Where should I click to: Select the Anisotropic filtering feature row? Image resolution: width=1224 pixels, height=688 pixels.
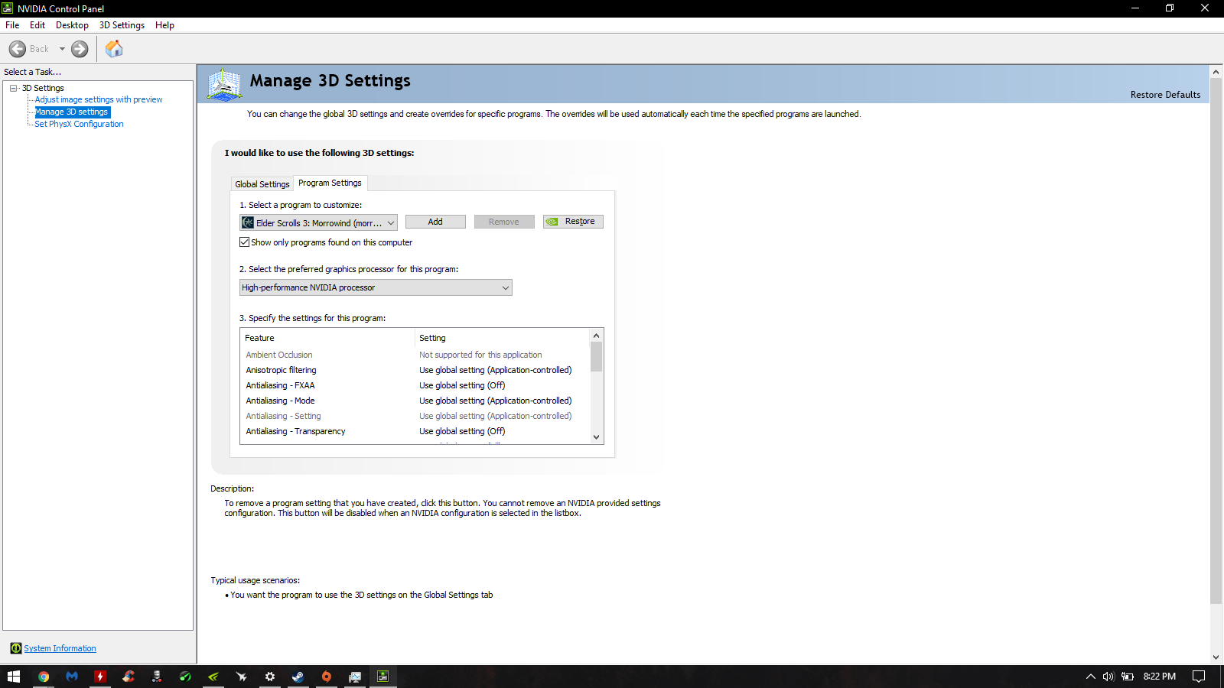415,370
